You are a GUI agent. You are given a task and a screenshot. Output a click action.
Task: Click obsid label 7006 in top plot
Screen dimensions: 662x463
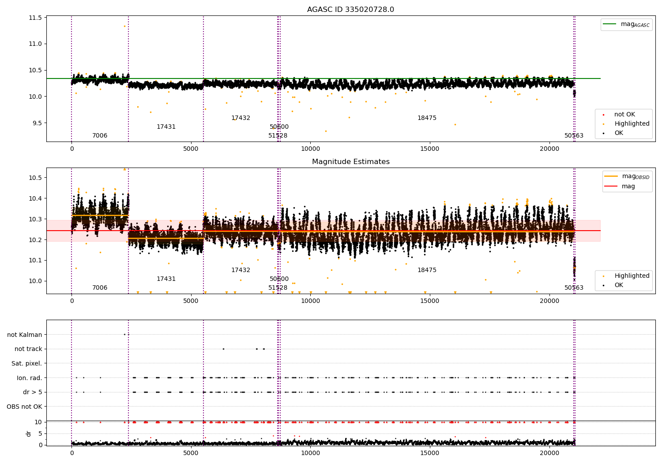coord(100,136)
